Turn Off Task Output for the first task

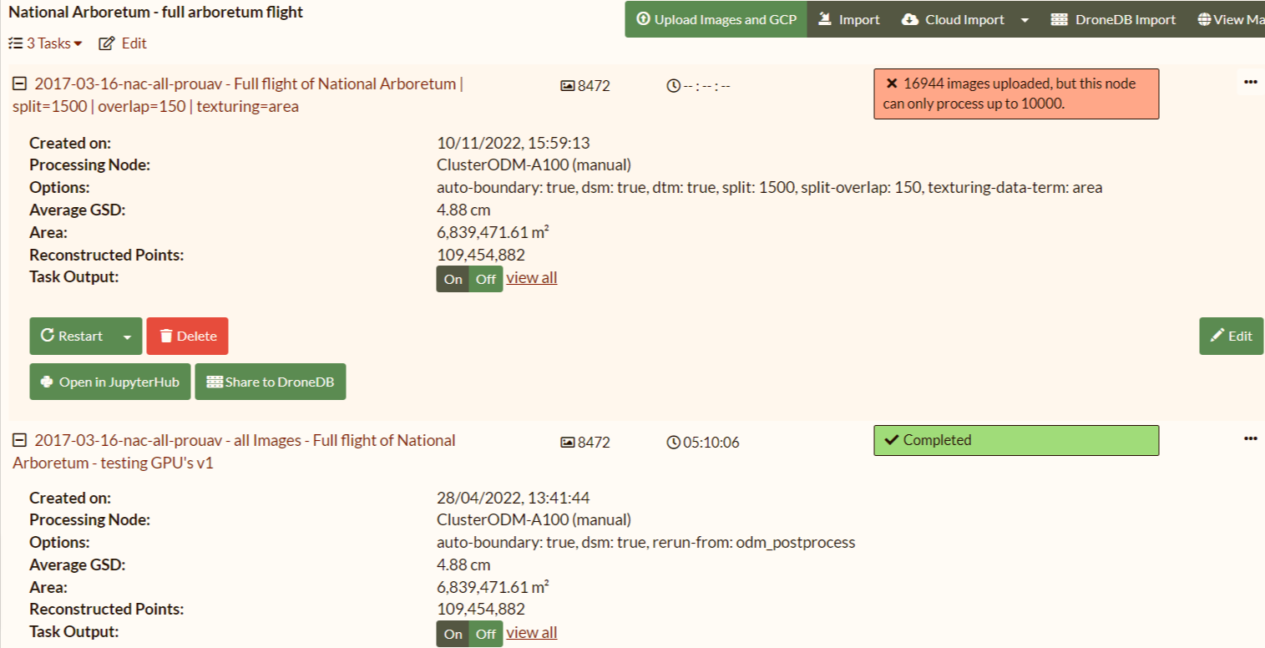(486, 279)
